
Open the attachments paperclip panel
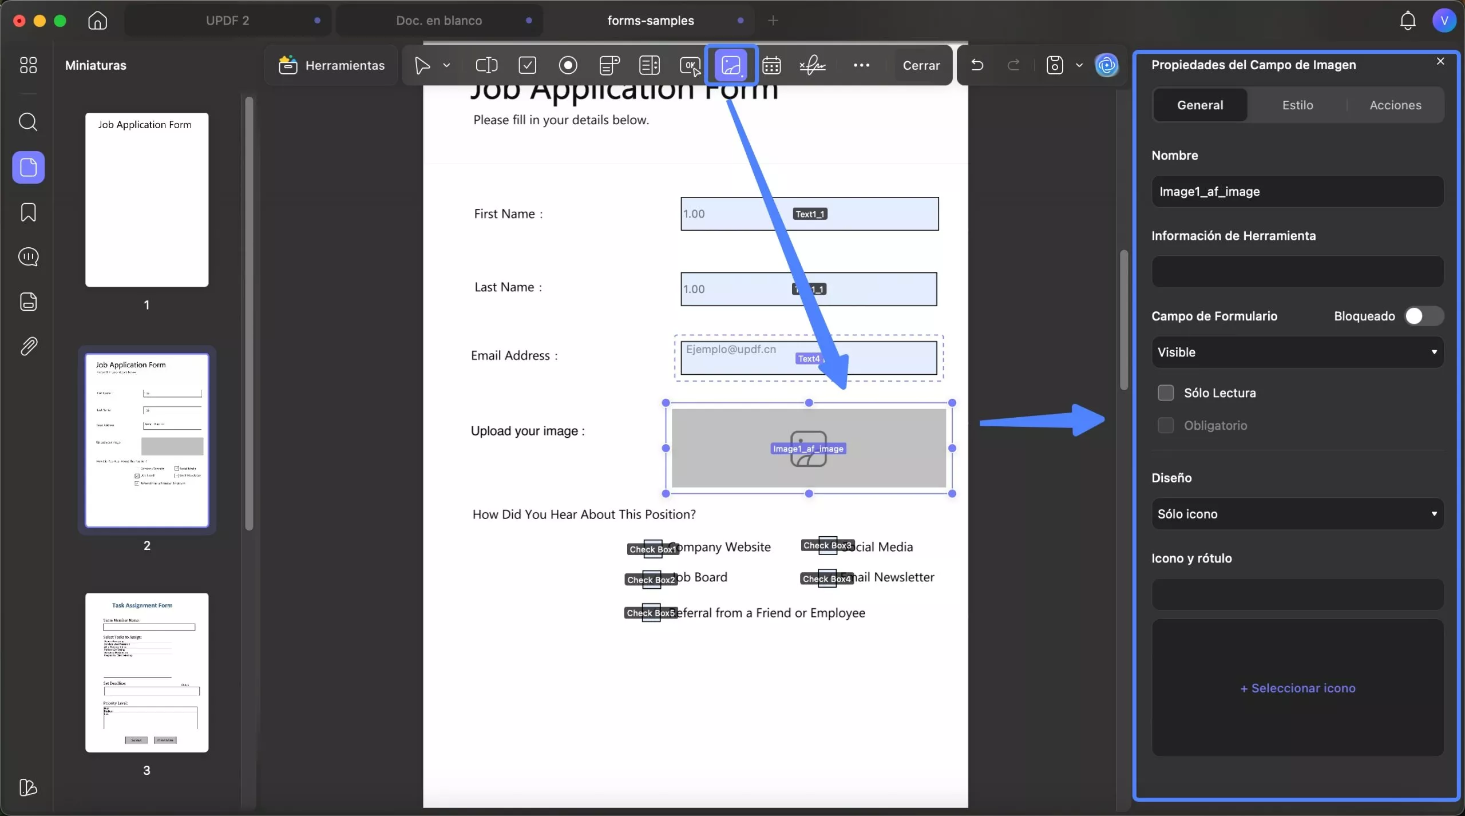[x=28, y=346]
